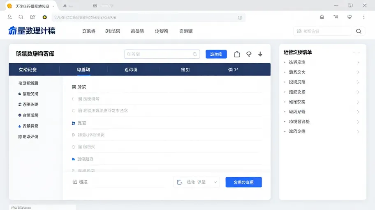Click the square edit icon at the panel's footer

click(x=74, y=182)
